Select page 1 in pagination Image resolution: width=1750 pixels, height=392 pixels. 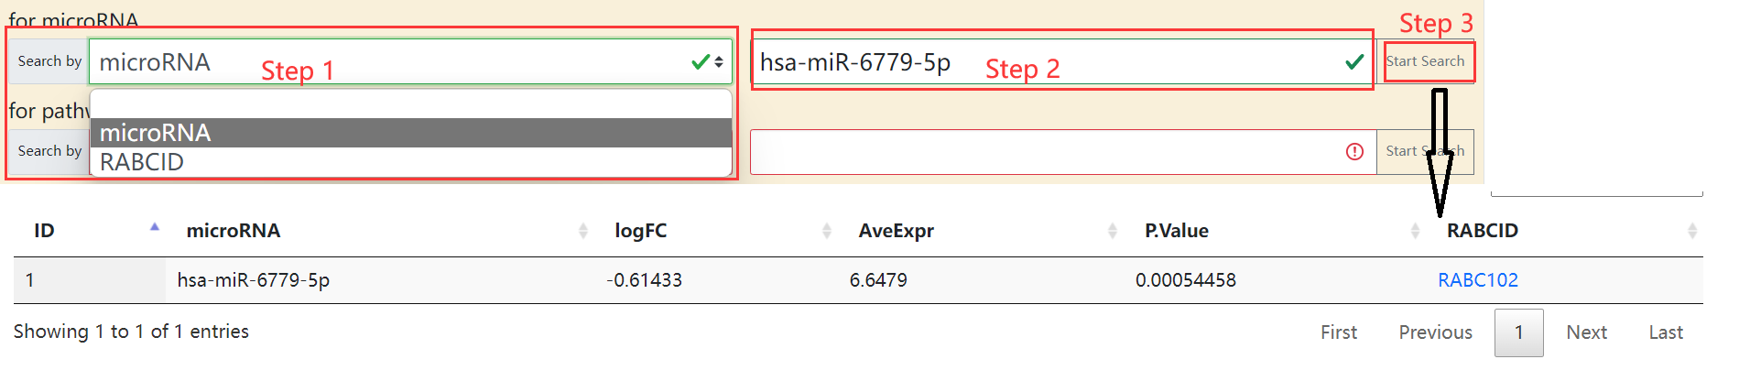point(1518,332)
